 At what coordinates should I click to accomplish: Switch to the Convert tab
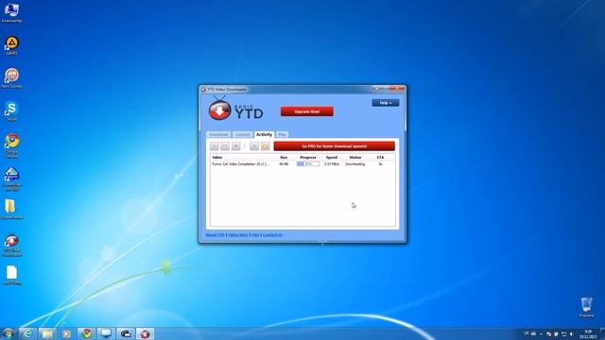coord(242,134)
